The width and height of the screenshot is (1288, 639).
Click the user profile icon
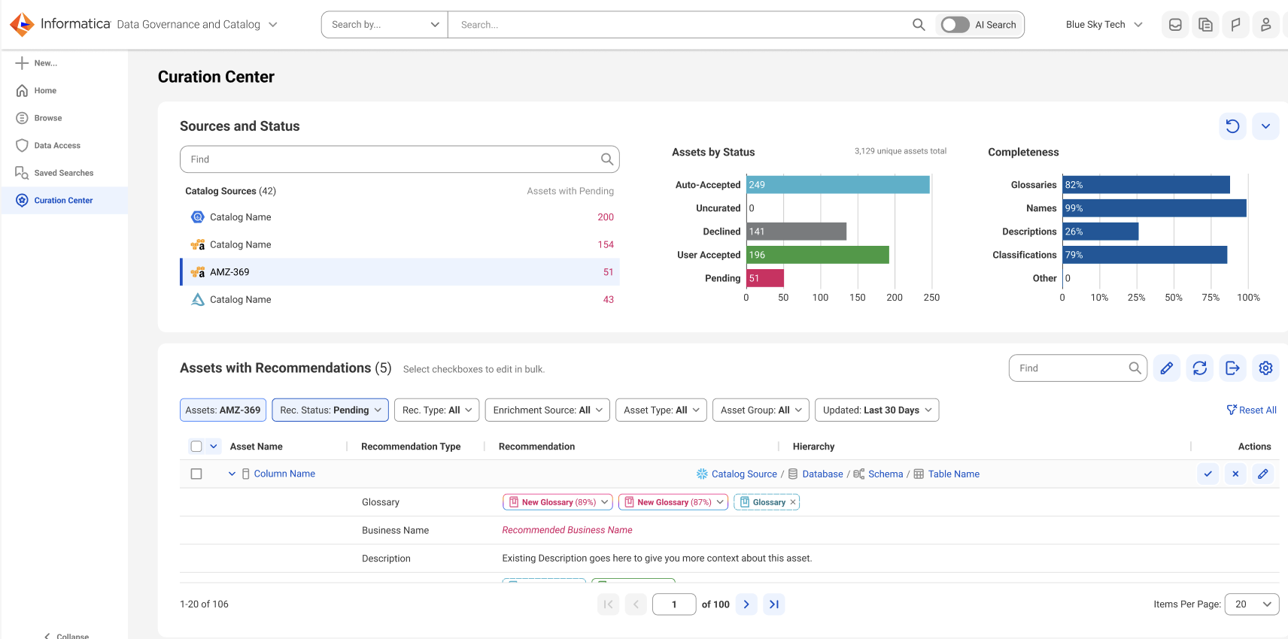[x=1266, y=25]
